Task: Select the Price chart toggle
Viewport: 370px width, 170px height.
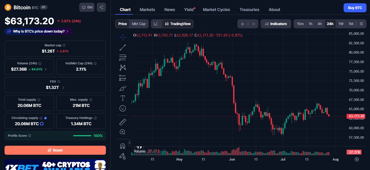Action: [x=122, y=24]
